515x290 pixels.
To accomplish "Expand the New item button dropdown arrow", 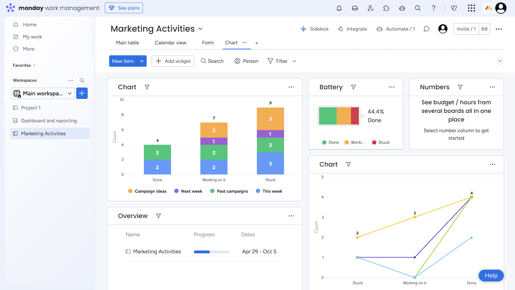I will click(x=142, y=61).
